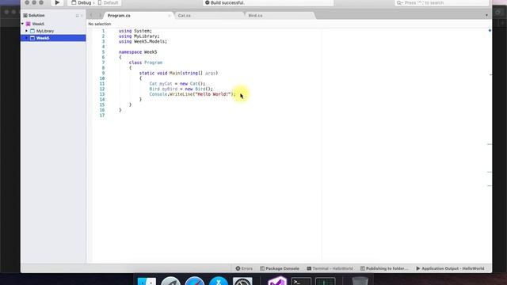
Task: Open Application Output - HelloWorld pad
Action: (x=450, y=268)
